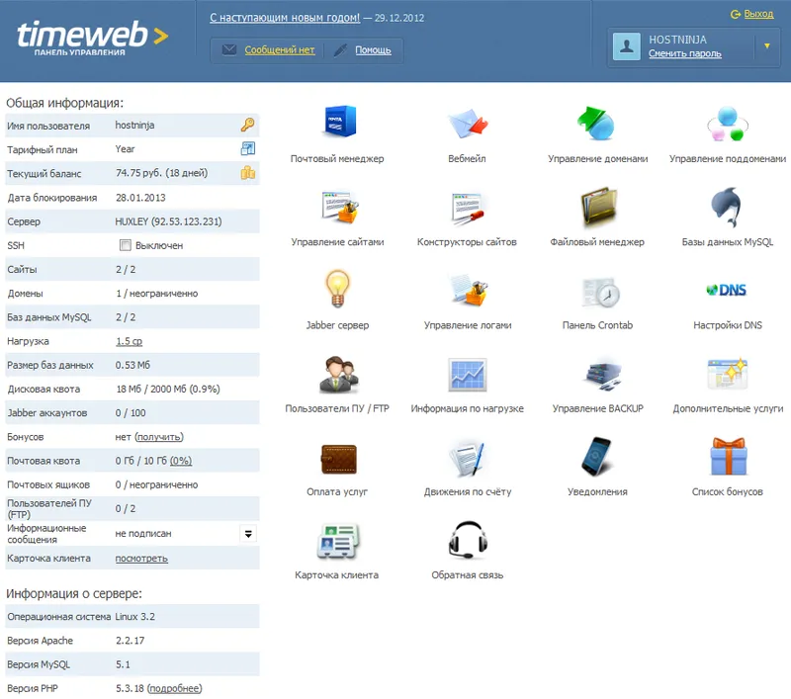Open Jabber сервер lightbulb icon
The width and height of the screenshot is (791, 699).
(337, 289)
